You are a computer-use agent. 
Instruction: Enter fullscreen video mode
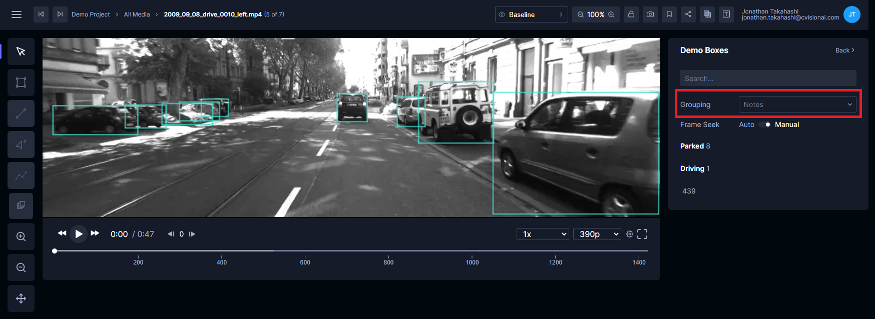(642, 234)
